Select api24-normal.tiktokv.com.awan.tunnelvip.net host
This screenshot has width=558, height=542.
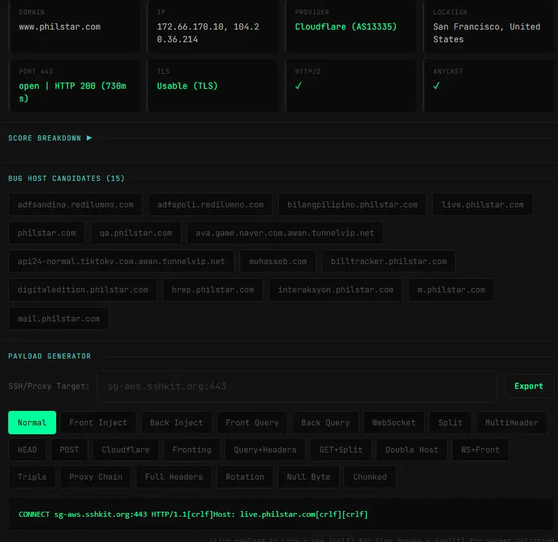pyautogui.click(x=121, y=262)
